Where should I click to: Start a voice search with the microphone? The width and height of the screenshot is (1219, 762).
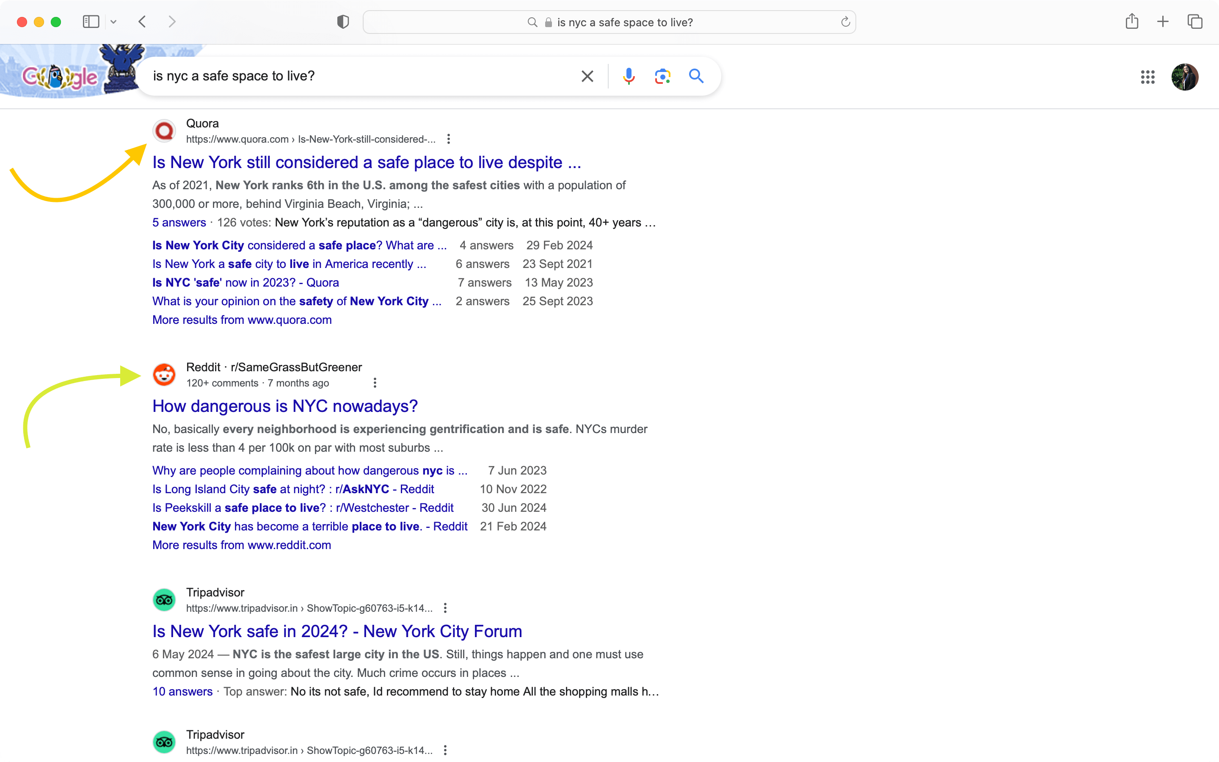tap(629, 76)
